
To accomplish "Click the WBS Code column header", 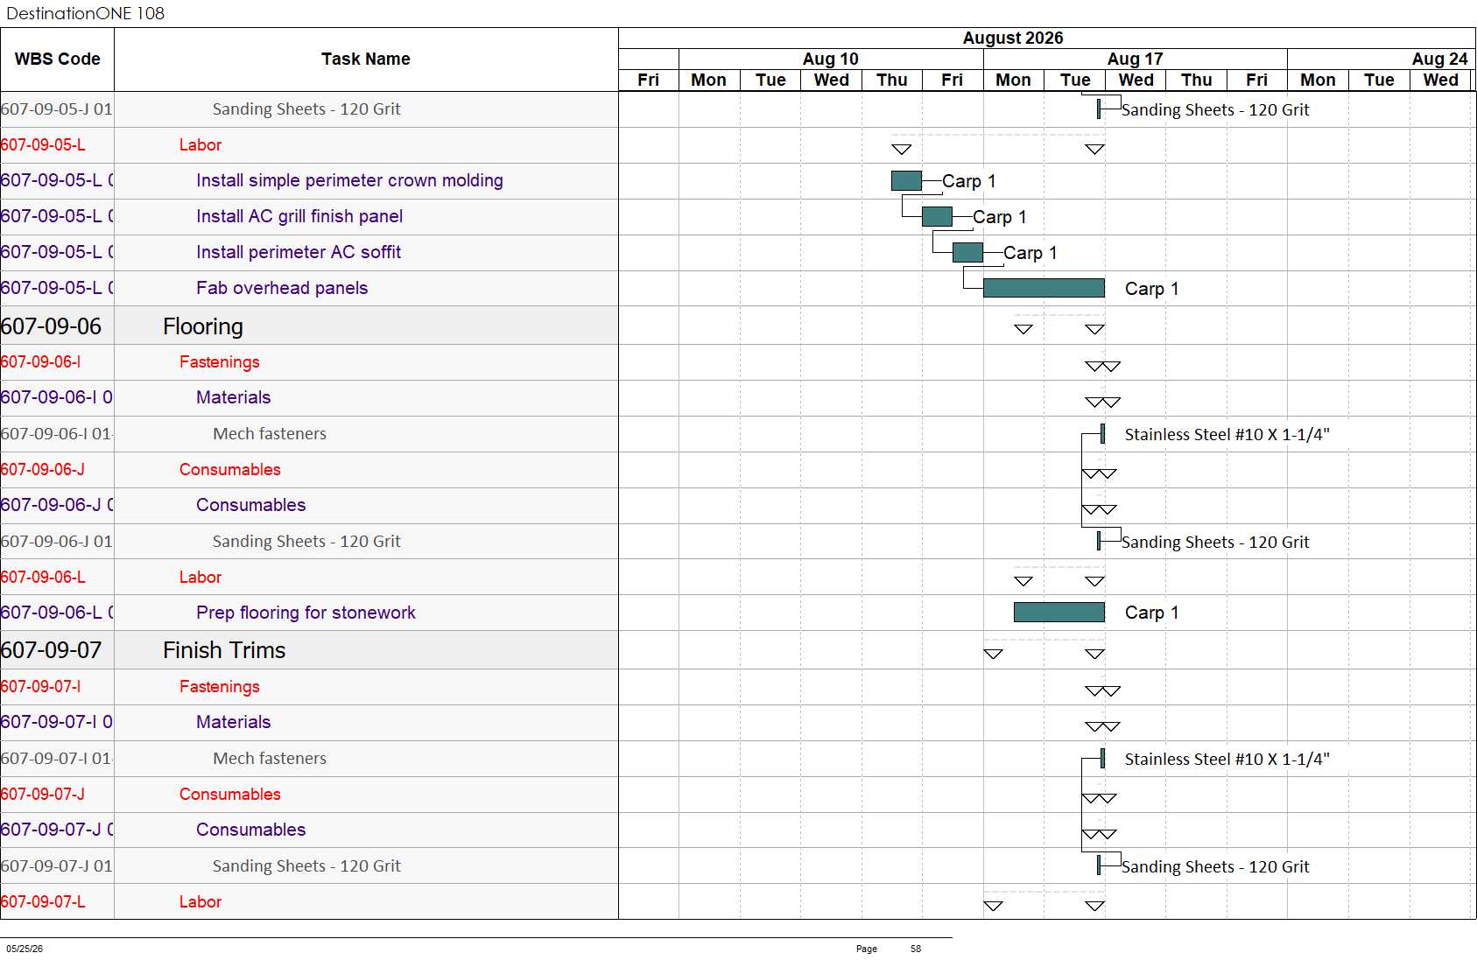I will pos(57,60).
